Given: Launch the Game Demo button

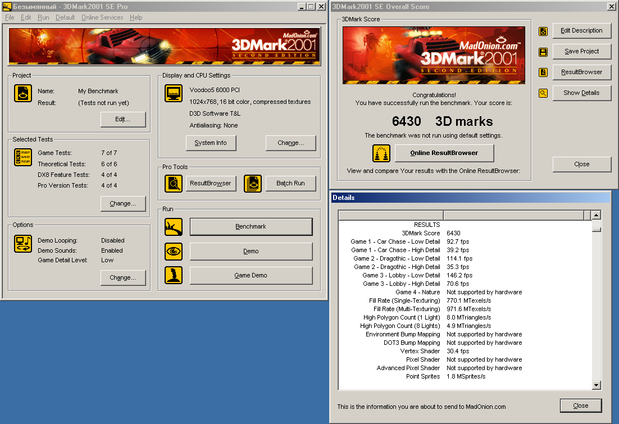Looking at the screenshot, I should click(x=251, y=276).
